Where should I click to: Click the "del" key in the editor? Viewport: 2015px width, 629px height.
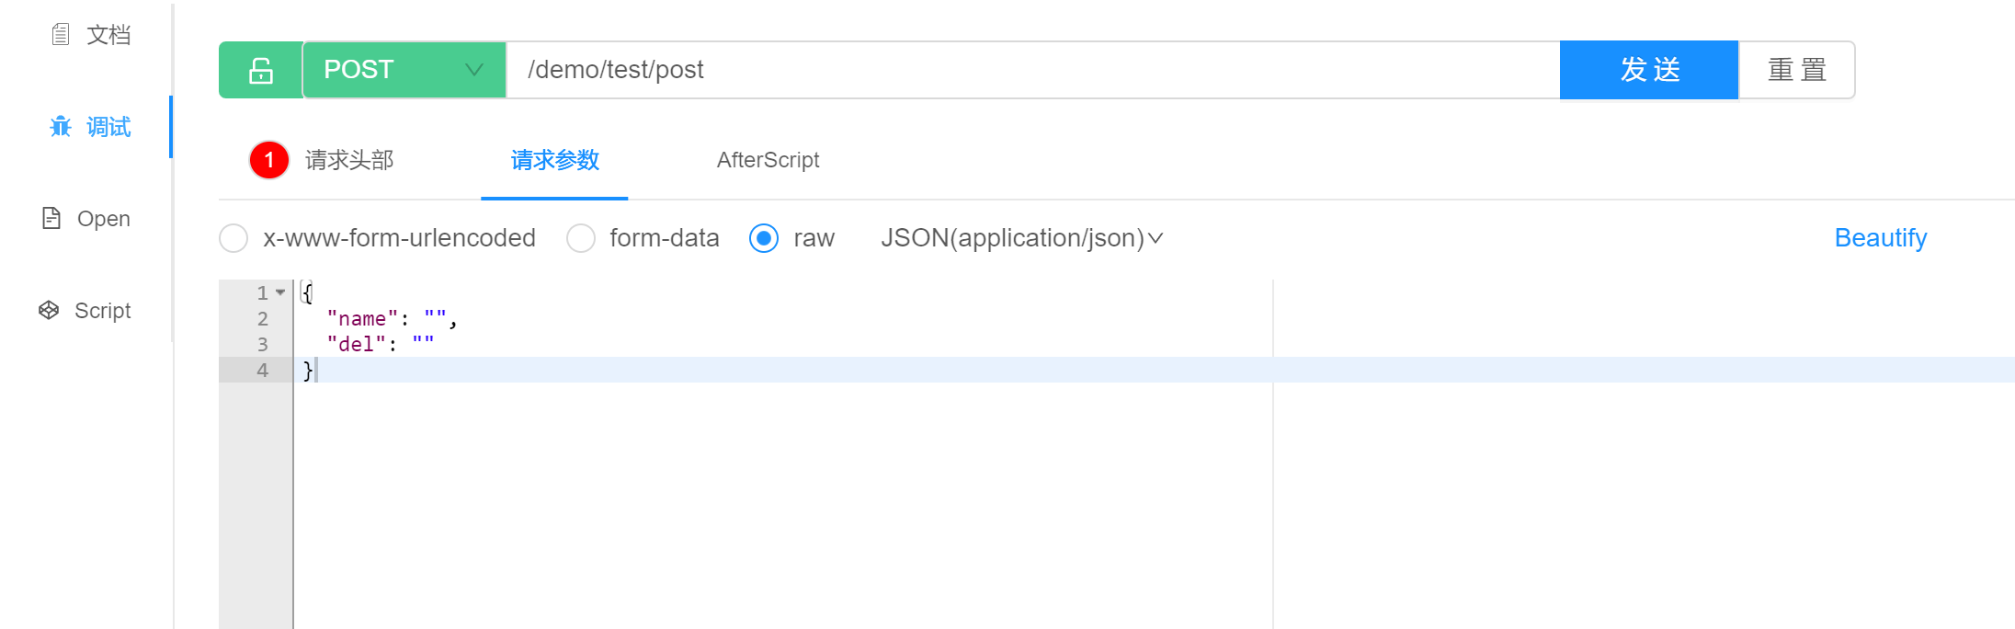tap(357, 344)
